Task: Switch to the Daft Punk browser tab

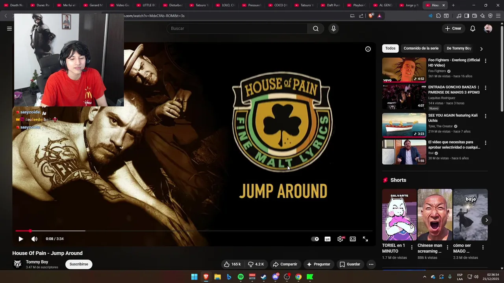Action: click(330, 5)
